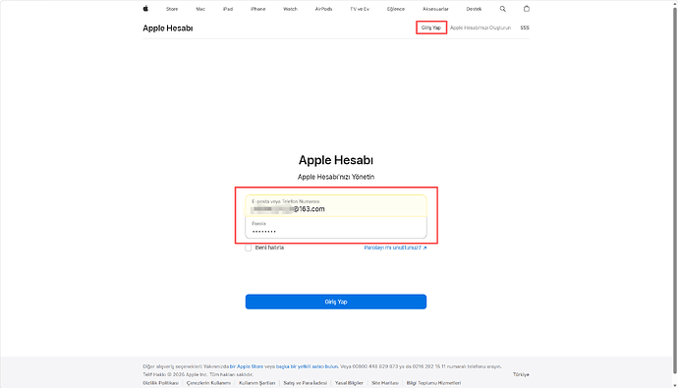Open başka bir yetkili satıcı bulun link
Screen dimensions: 678x388
click(307, 366)
